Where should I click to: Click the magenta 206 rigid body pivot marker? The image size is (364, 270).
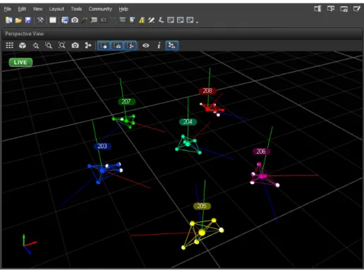pyautogui.click(x=262, y=176)
